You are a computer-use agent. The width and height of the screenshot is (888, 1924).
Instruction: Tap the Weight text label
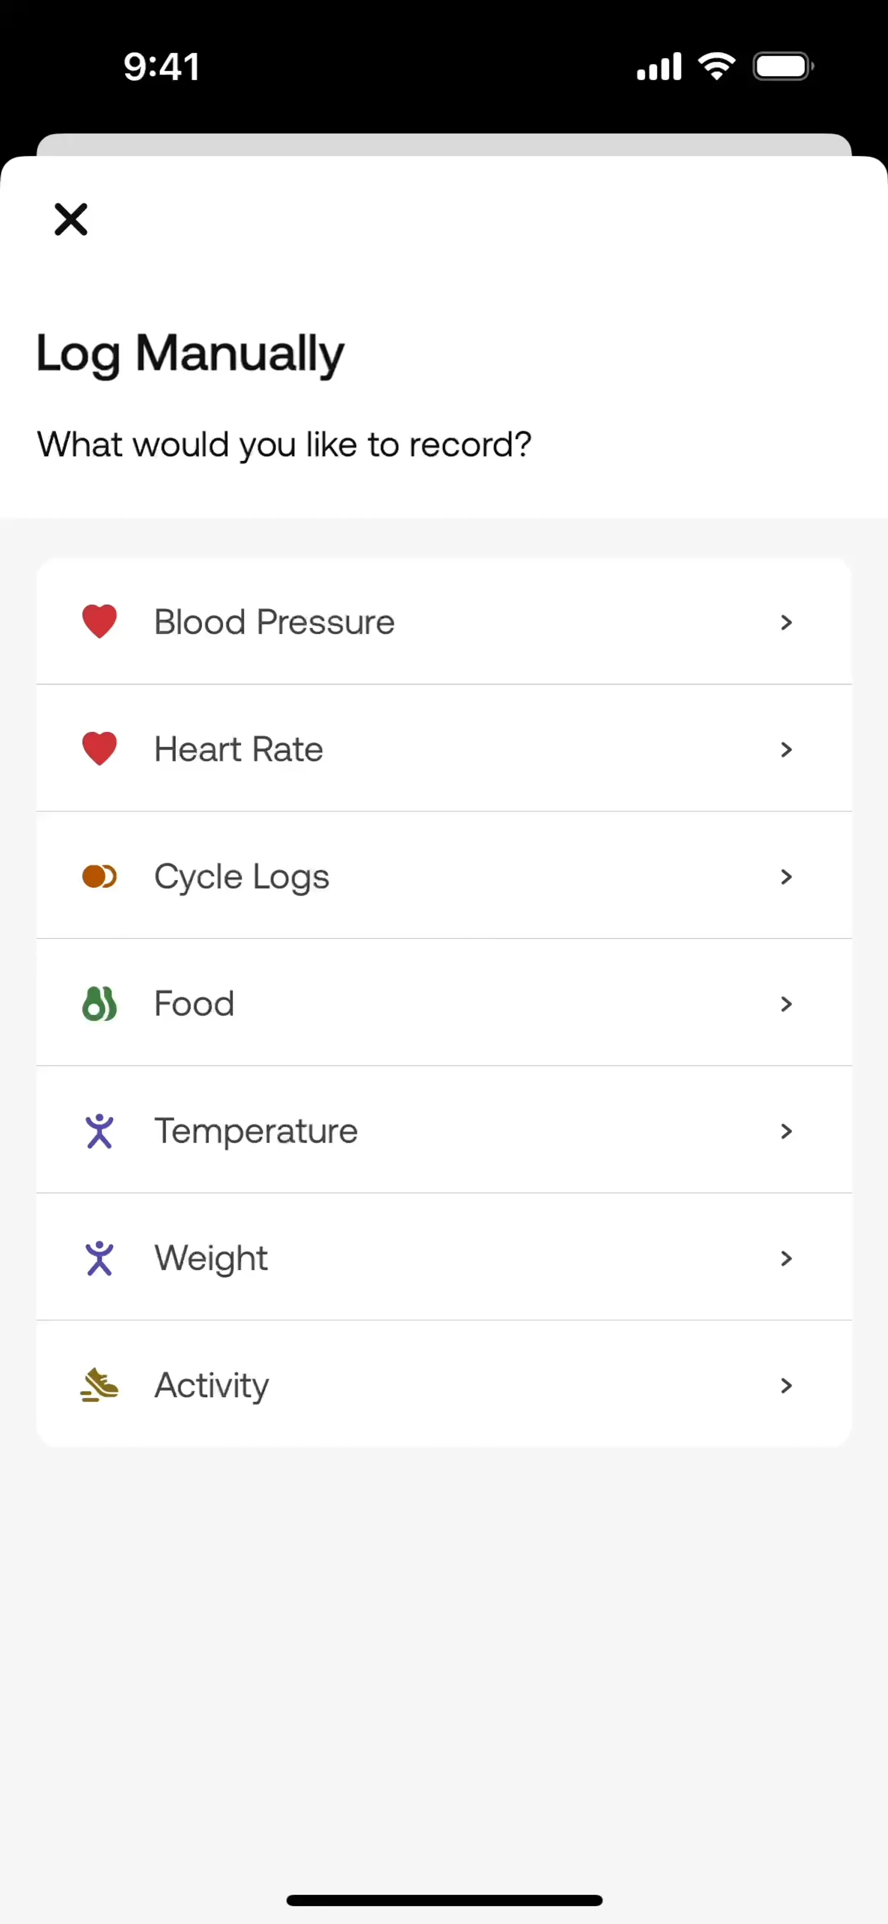[x=210, y=1258]
